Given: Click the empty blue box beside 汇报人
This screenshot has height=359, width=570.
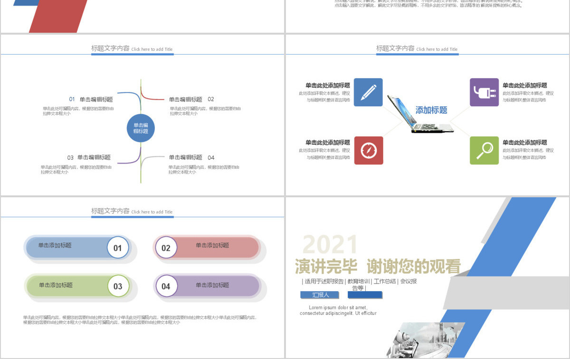Looking at the screenshot, I should click(x=365, y=295).
